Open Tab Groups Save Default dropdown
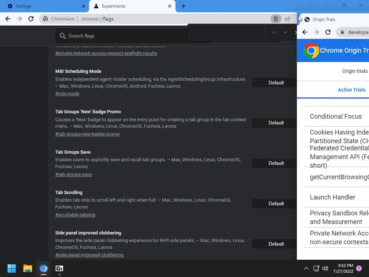 point(274,163)
